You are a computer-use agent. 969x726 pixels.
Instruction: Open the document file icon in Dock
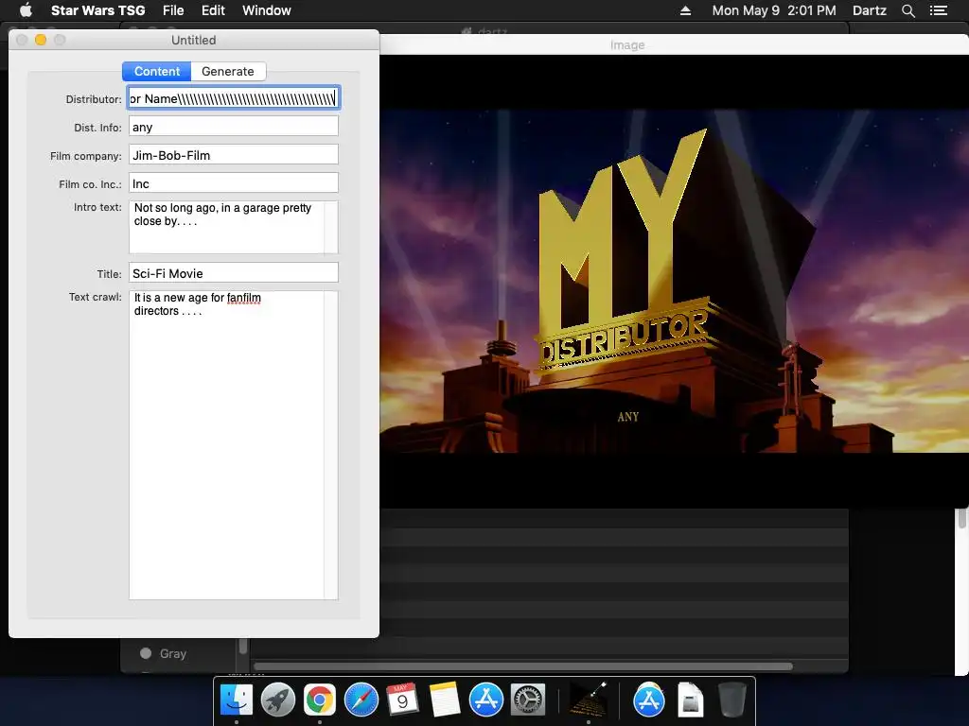(x=690, y=700)
